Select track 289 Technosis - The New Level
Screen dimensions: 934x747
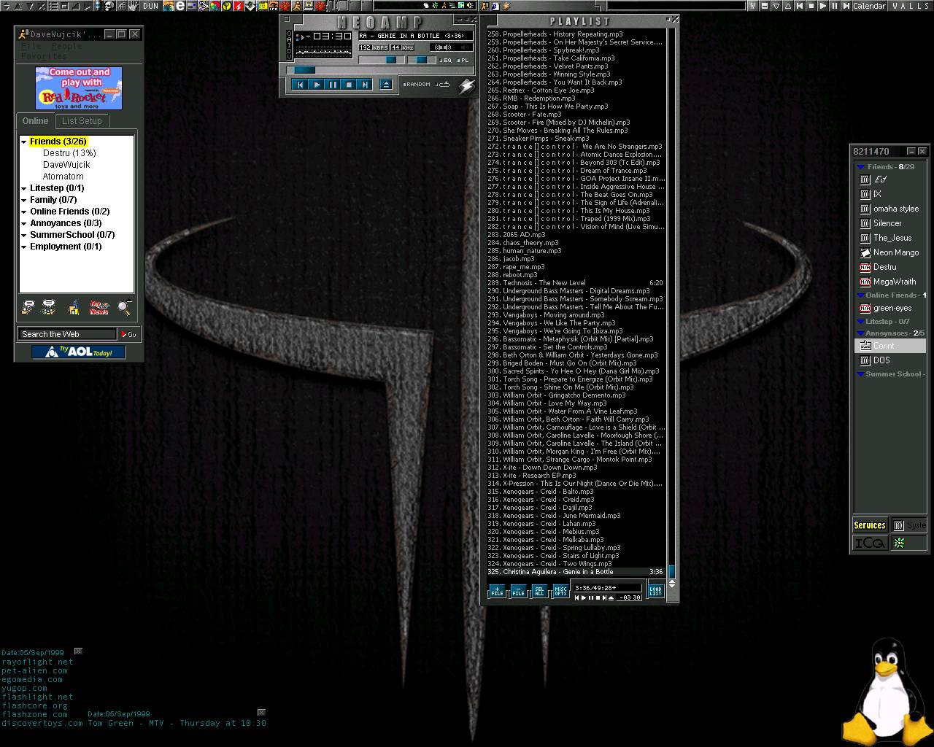[575, 283]
